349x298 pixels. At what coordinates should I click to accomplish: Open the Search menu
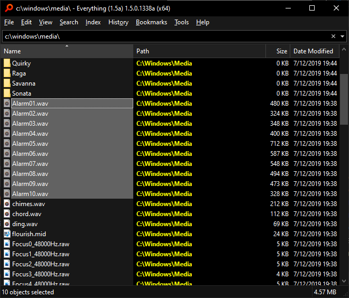69,22
